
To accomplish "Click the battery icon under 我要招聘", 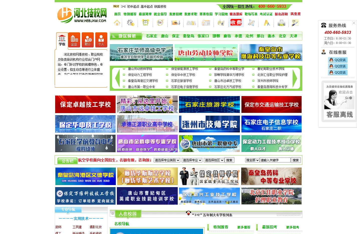I will pyautogui.click(x=176, y=23).
